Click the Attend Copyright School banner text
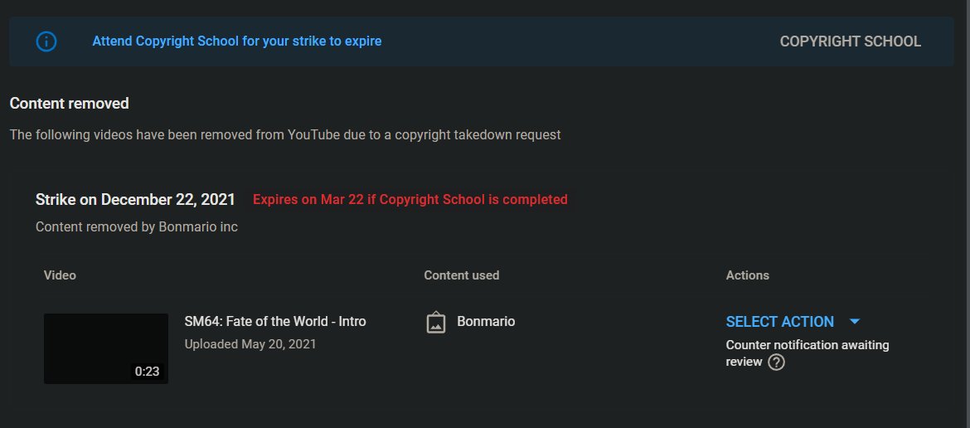This screenshot has width=970, height=428. 237,41
